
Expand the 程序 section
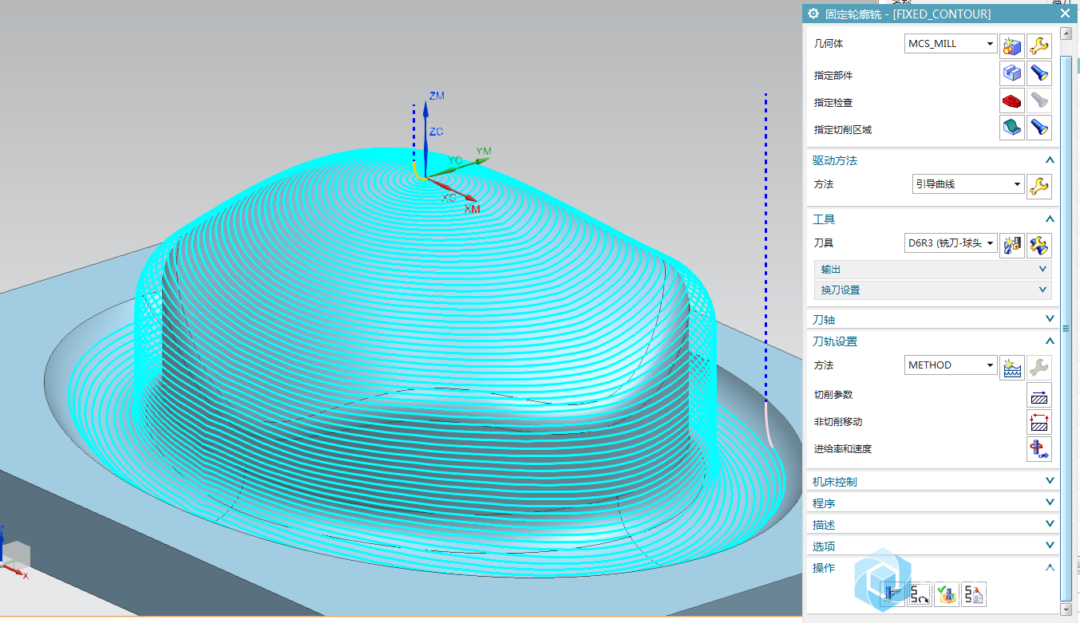(x=1050, y=503)
